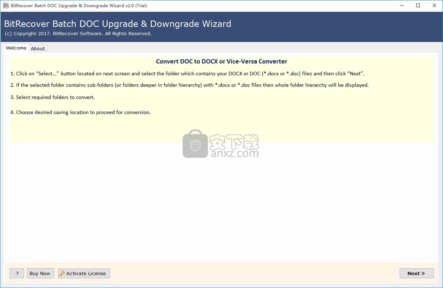The height and width of the screenshot is (288, 443).
Task: Click step 2 text about sub-folders hierarchy
Action: 189,85
